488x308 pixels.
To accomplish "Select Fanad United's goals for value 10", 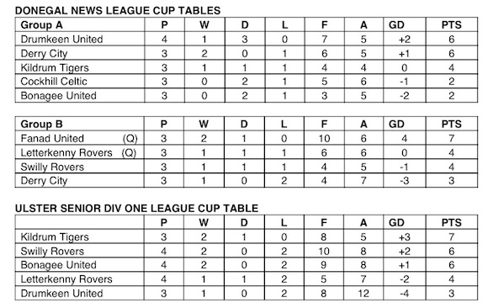I will coord(324,138).
